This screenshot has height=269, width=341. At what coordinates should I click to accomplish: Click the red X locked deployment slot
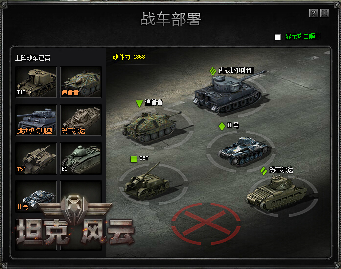[x=206, y=224]
